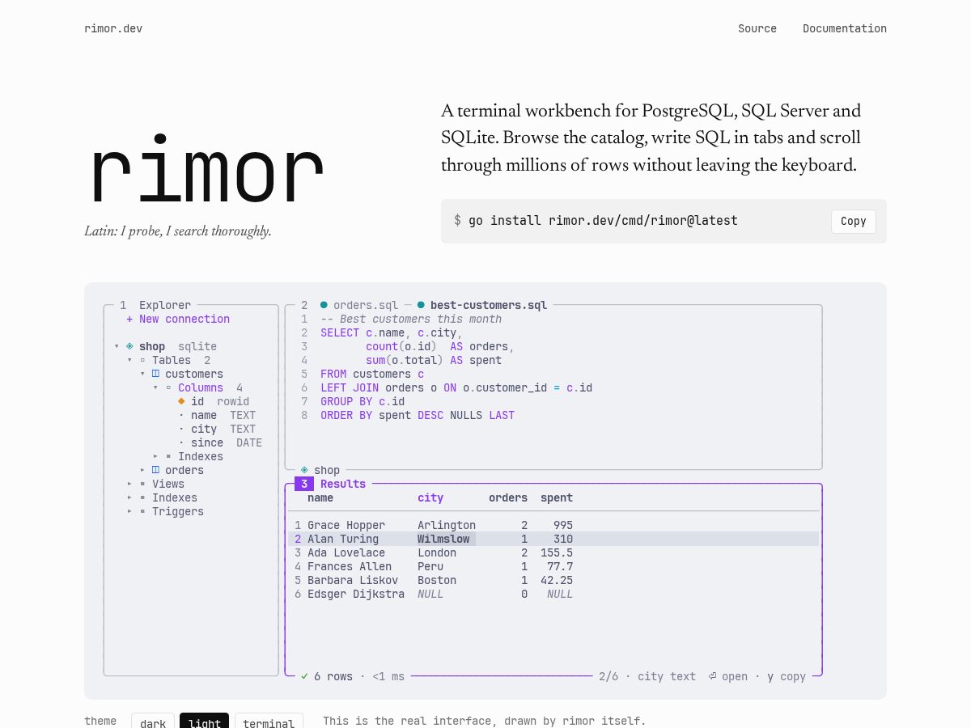Image resolution: width=971 pixels, height=728 pixels.
Task: Collapse the Tables node arrow
Action: point(129,360)
